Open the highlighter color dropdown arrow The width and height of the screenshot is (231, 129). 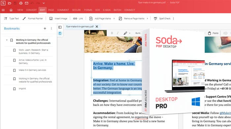[130, 33]
